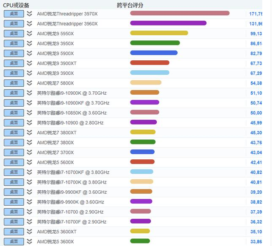Click 桌面 button for Threadripper 3960X
Screen dimensions: 272x246
(14, 23)
